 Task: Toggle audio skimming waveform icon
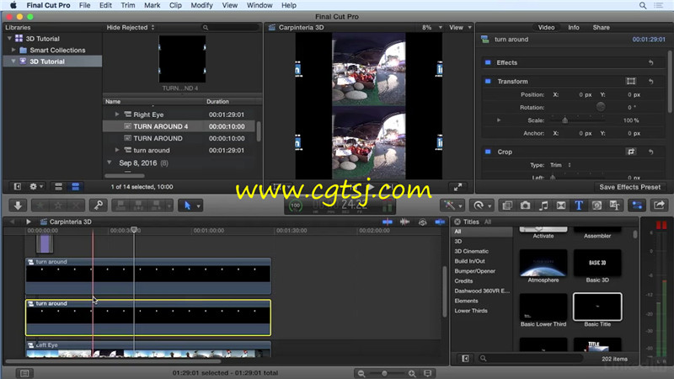coord(404,222)
